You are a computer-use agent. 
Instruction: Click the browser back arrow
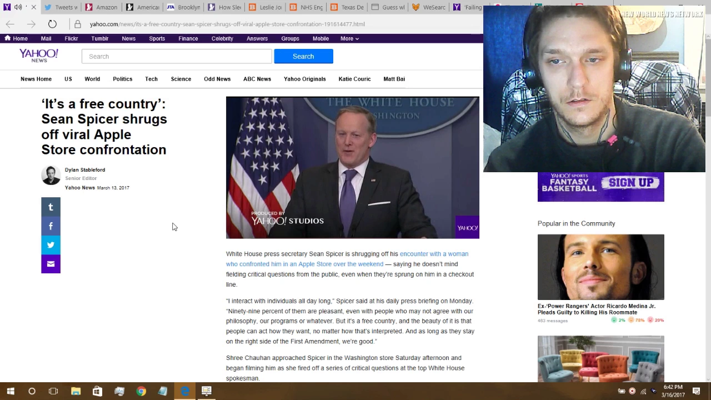pyautogui.click(x=10, y=24)
